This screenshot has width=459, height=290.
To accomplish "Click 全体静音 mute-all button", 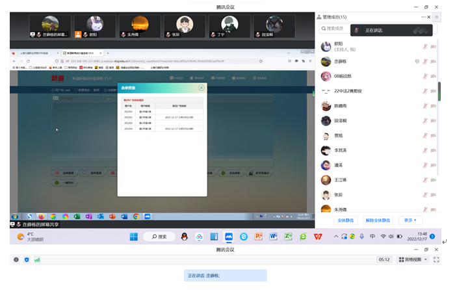I will click(345, 220).
